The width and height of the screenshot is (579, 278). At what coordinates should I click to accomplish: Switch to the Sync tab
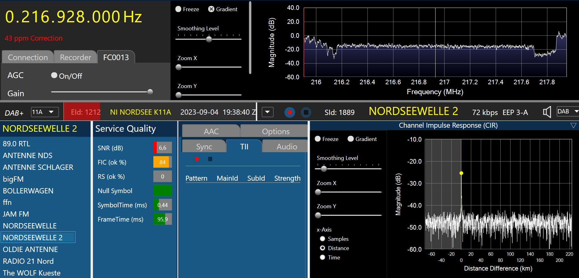pyautogui.click(x=204, y=147)
